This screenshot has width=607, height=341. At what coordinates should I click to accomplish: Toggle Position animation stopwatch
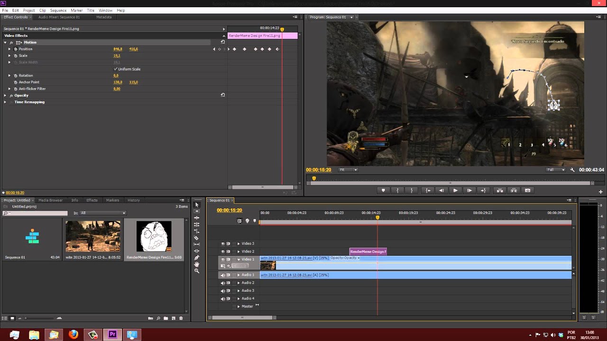pyautogui.click(x=15, y=49)
